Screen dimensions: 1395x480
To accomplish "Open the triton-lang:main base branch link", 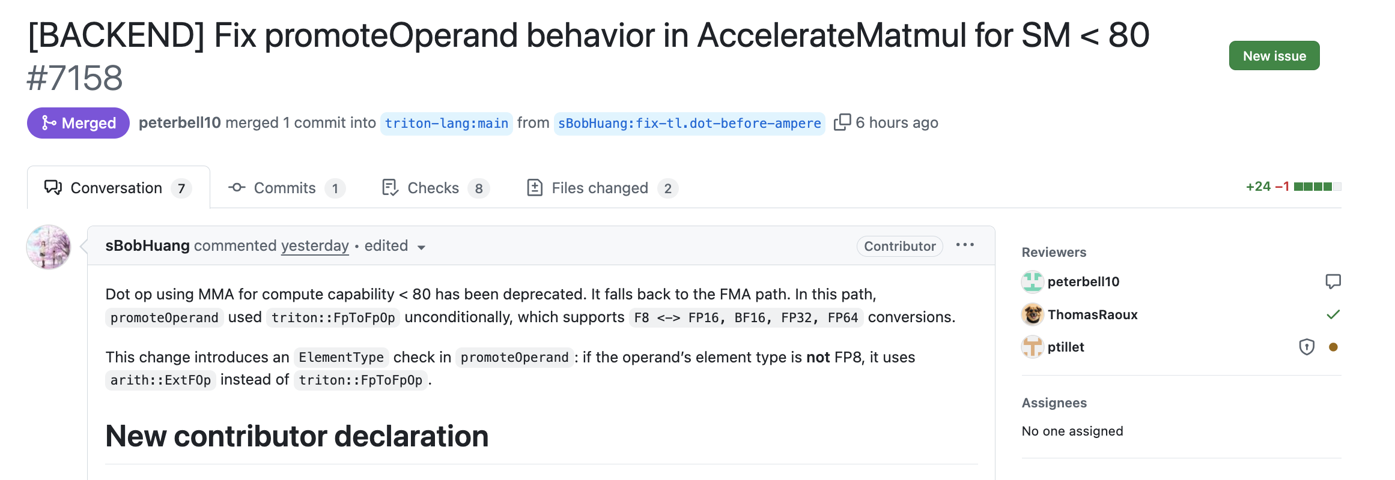I will tap(446, 123).
